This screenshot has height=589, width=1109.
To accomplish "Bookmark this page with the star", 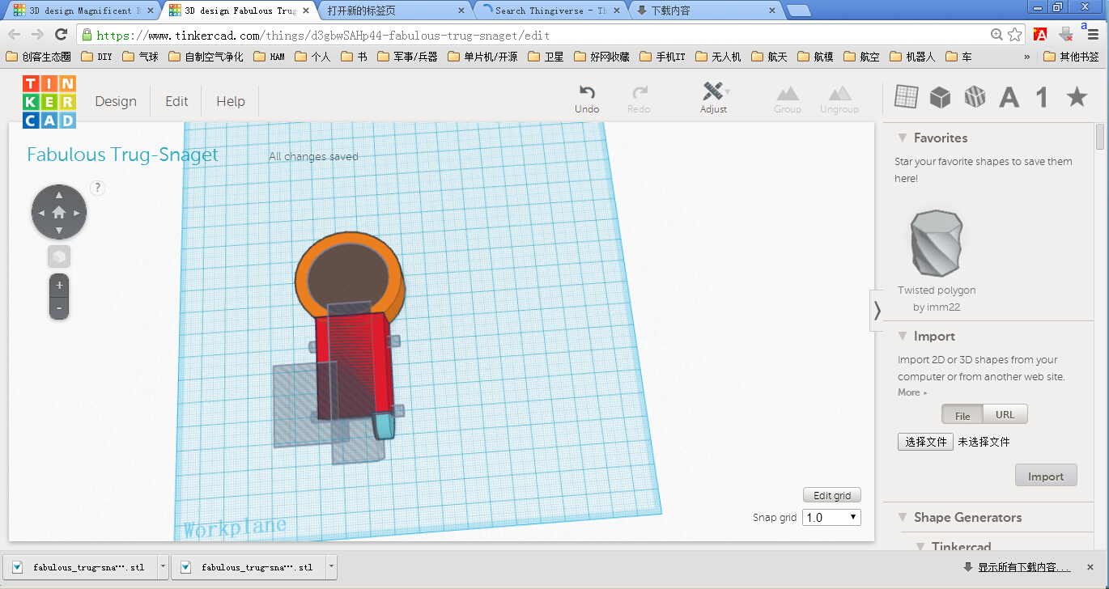I will tap(1015, 35).
